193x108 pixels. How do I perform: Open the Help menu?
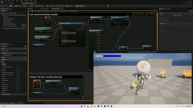click(x=35, y=1)
